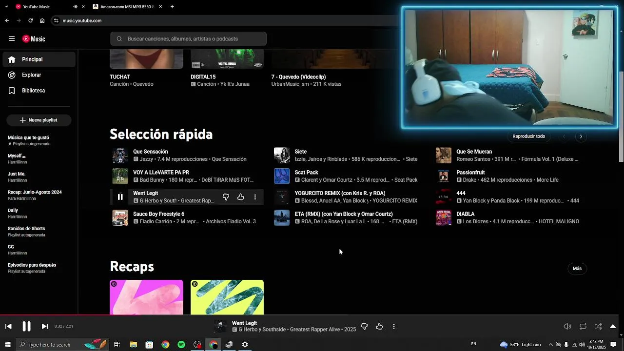Like Went Legit in the quick picks row

[241, 197]
